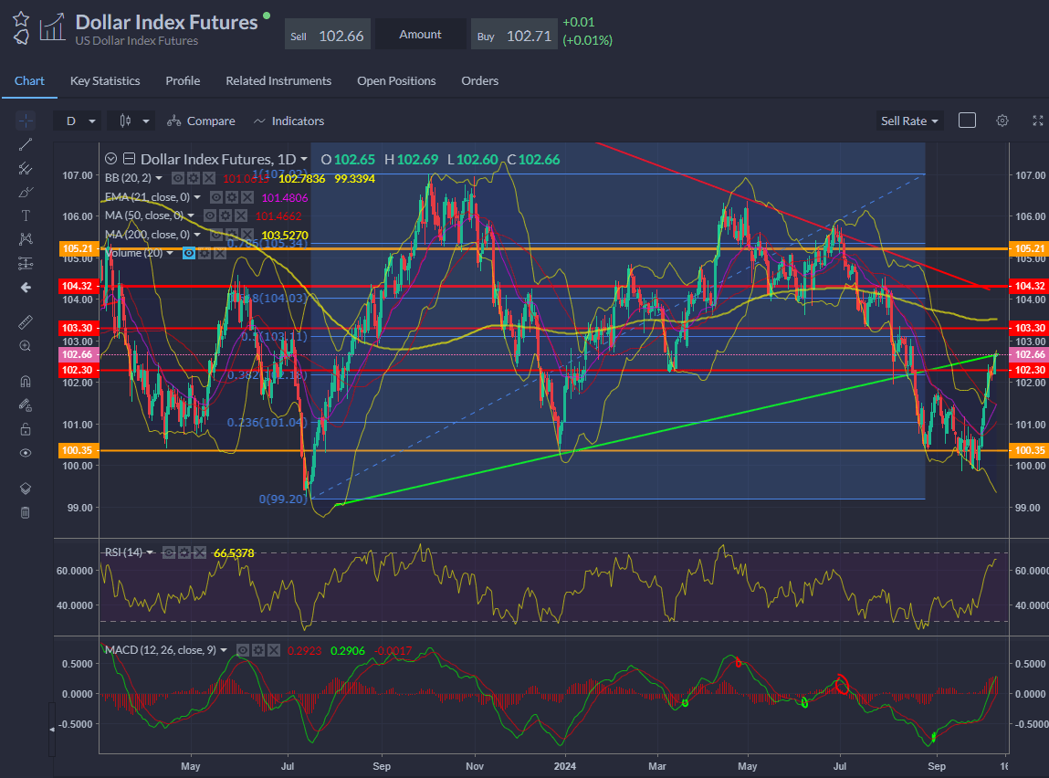This screenshot has height=778, width=1049.
Task: Select the ruler measure tool
Action: (26, 322)
